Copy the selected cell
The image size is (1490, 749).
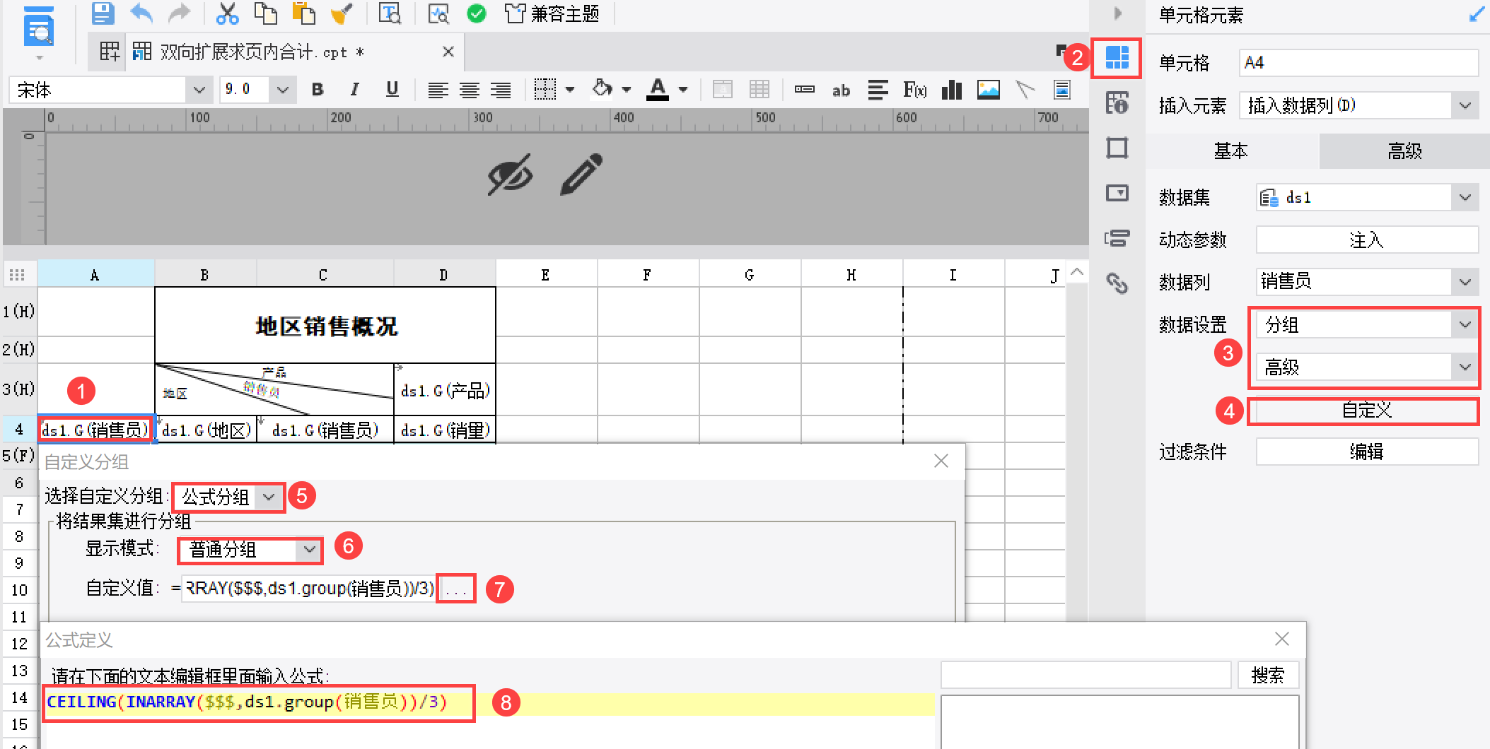tap(265, 13)
